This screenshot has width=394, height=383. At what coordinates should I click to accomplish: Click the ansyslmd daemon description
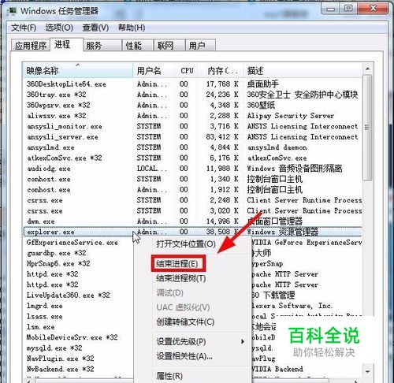[x=277, y=147]
